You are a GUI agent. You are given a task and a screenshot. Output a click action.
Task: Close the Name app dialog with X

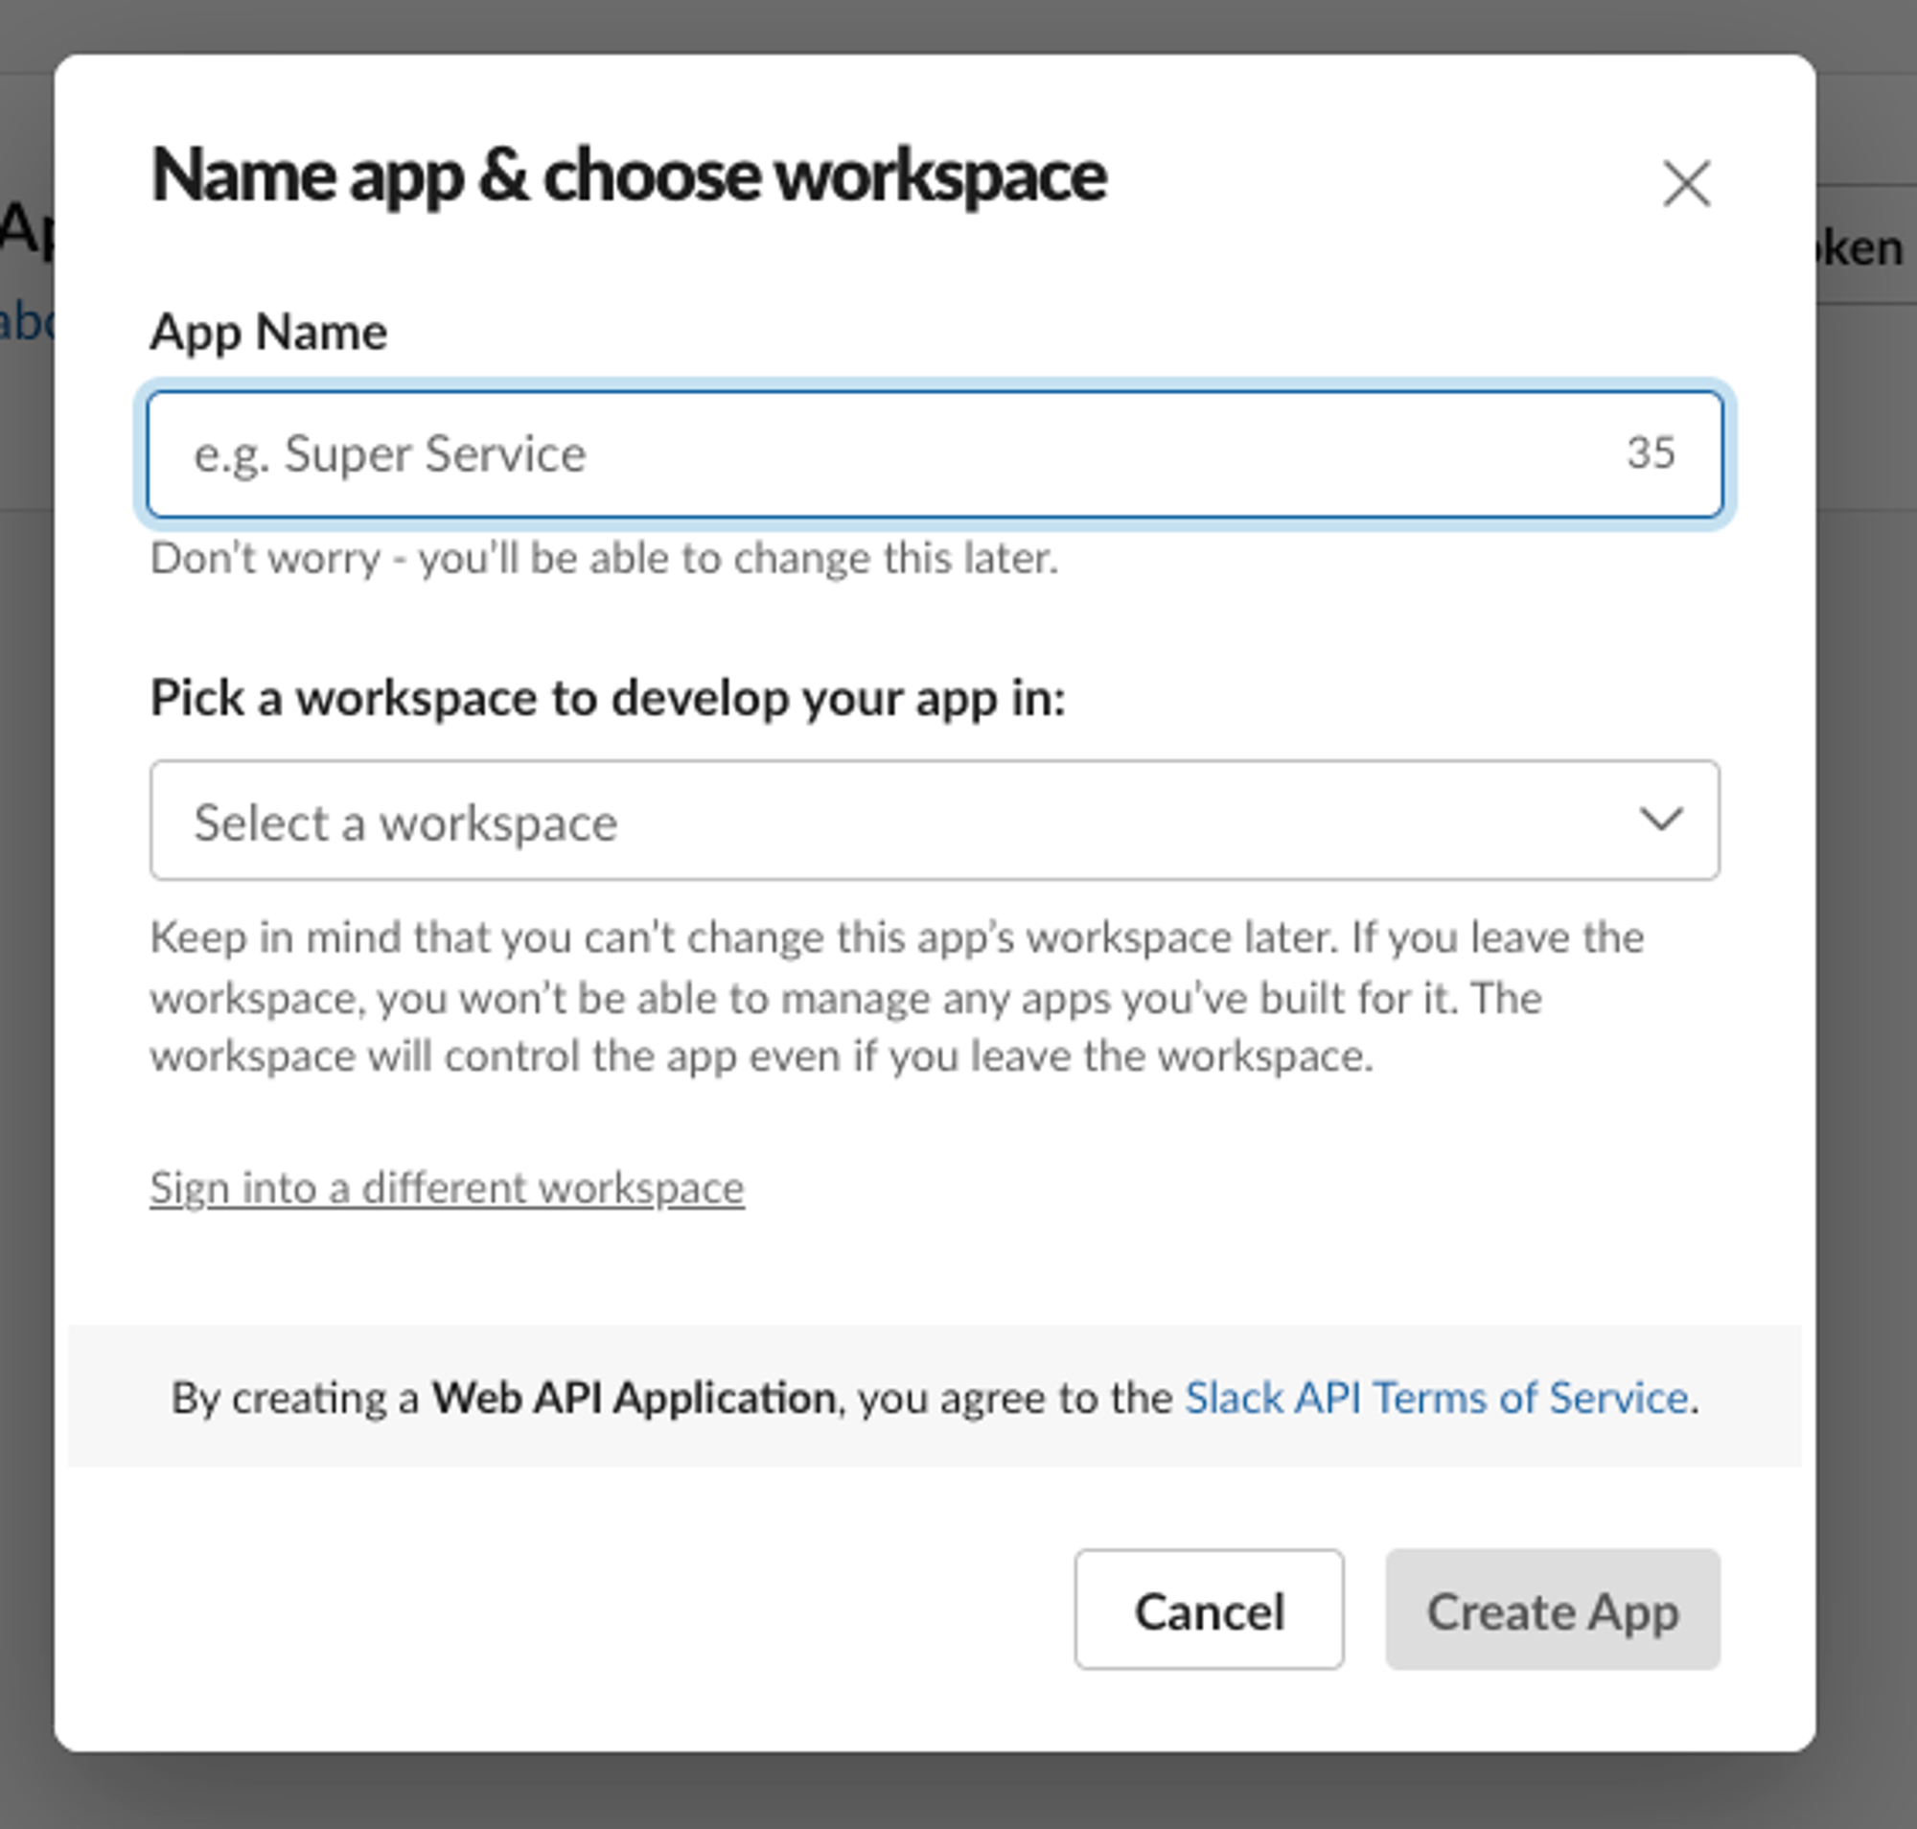[x=1686, y=183]
